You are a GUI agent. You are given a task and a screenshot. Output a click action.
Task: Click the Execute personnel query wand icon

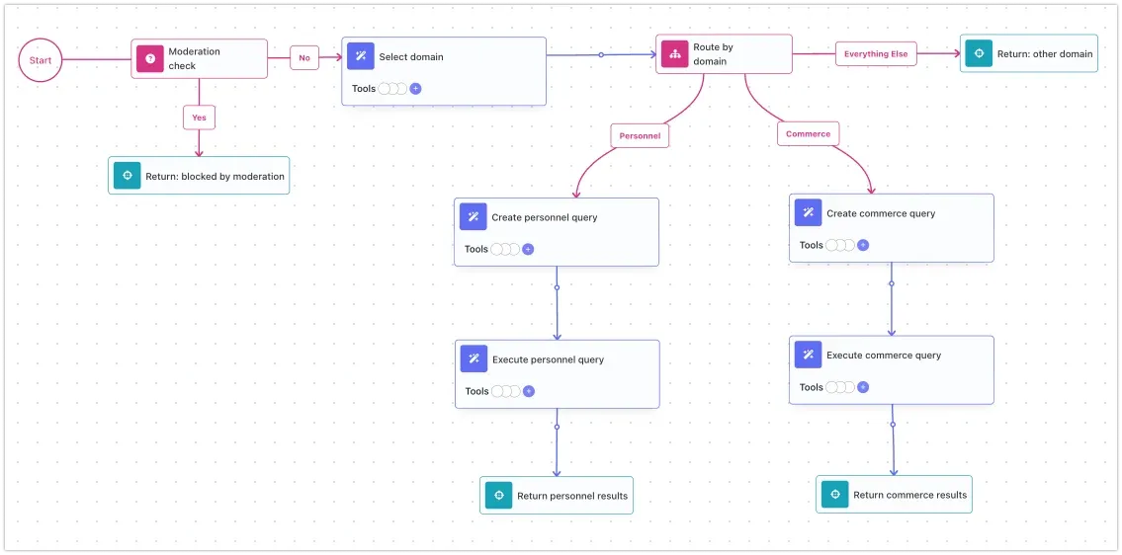pyautogui.click(x=474, y=359)
